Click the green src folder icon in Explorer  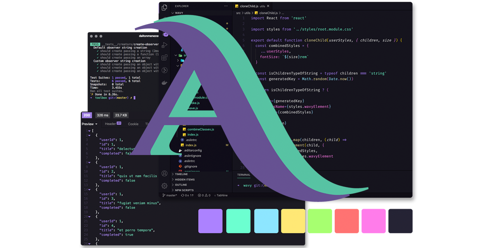point(181,55)
